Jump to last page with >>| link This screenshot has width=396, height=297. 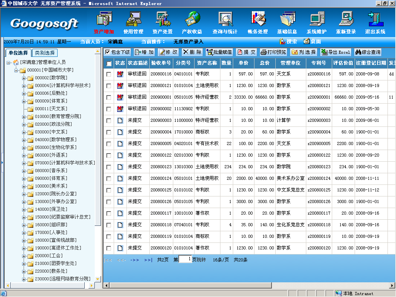(148, 260)
